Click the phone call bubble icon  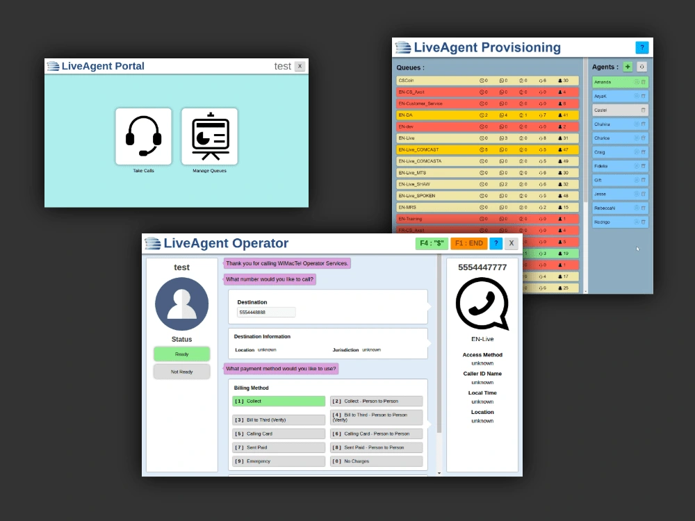482,304
